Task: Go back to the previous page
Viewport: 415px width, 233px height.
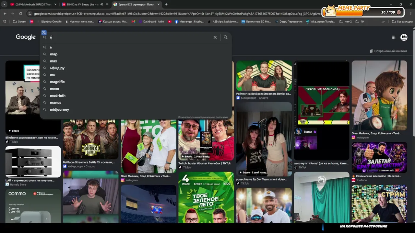Action: (5, 14)
